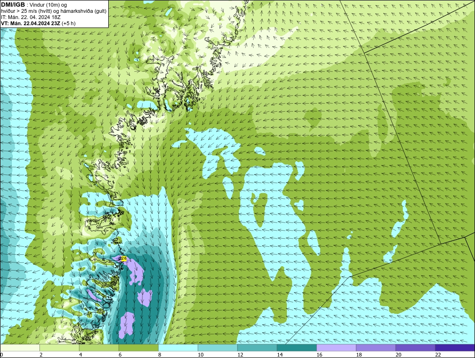Select the 4–6 m/s green legend swatch
Image resolution: width=475 pixels, height=358 pixels.
pos(99,348)
